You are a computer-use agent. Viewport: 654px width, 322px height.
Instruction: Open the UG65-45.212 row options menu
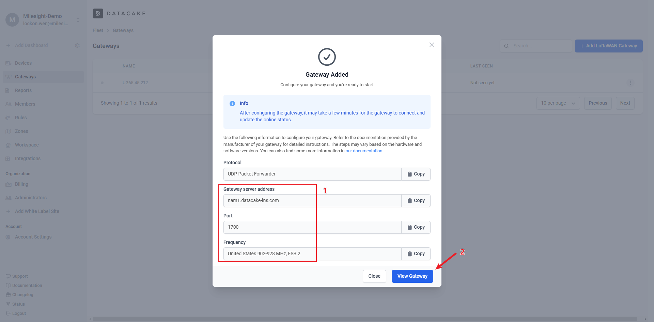[x=630, y=83]
